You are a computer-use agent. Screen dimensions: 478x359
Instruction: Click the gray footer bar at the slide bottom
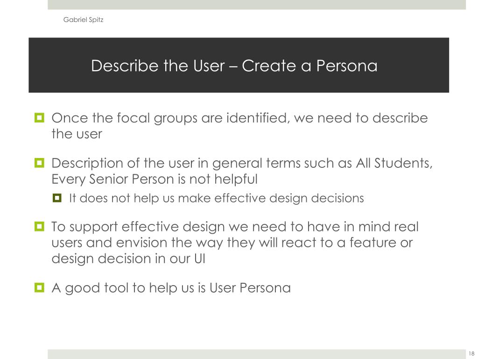tap(257, 354)
